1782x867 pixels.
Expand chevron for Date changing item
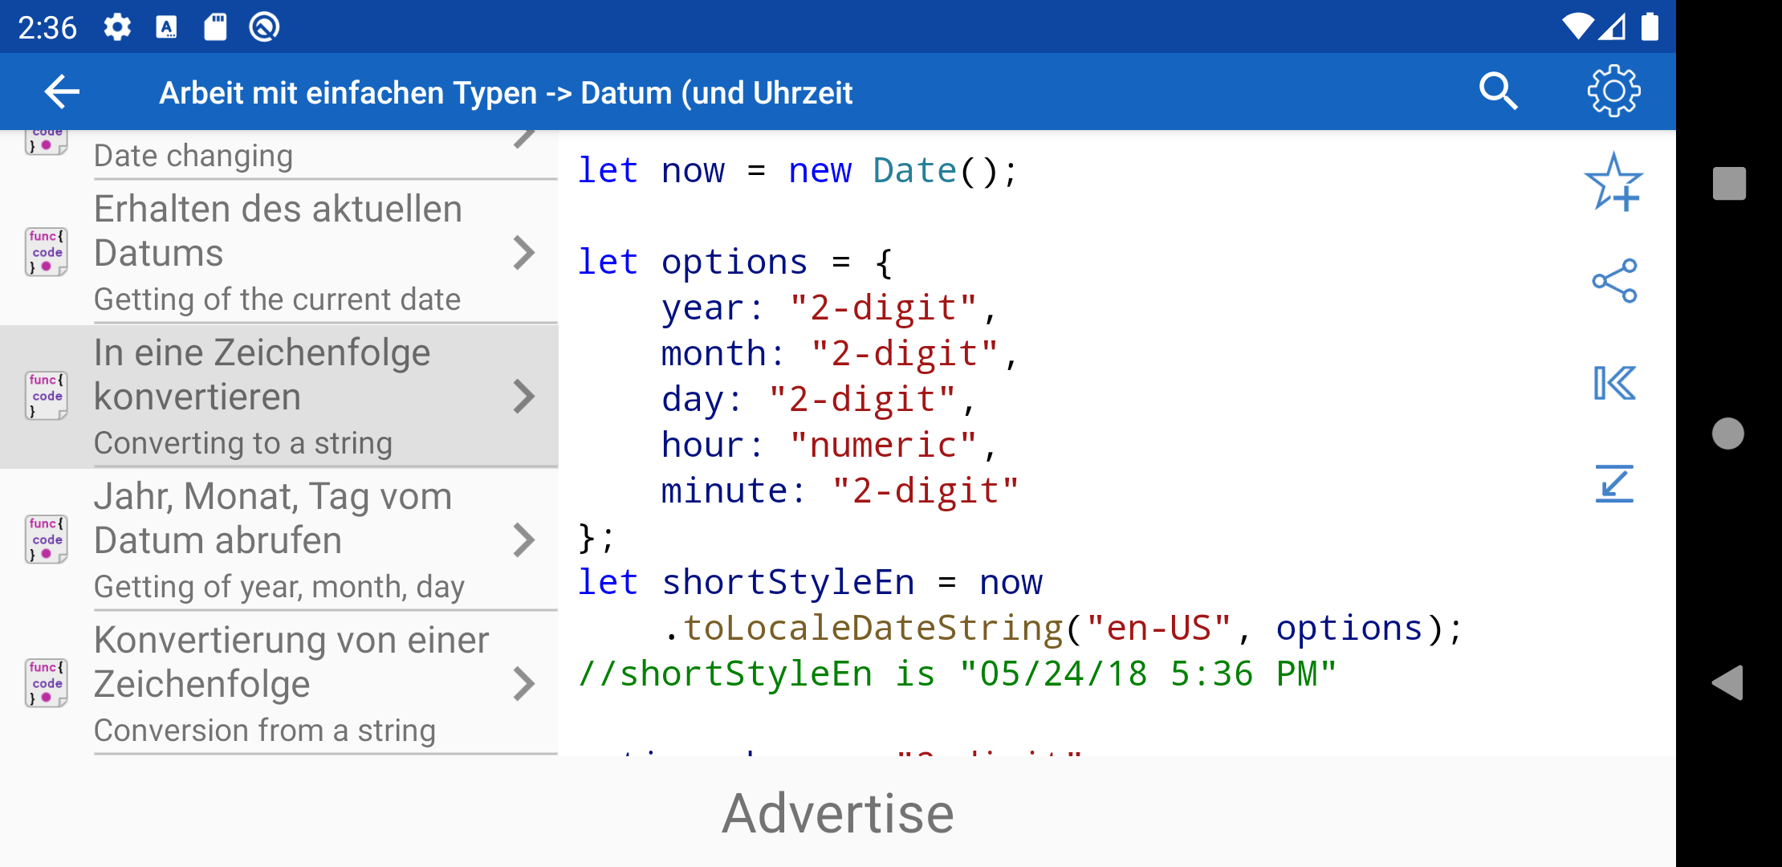[x=523, y=140]
